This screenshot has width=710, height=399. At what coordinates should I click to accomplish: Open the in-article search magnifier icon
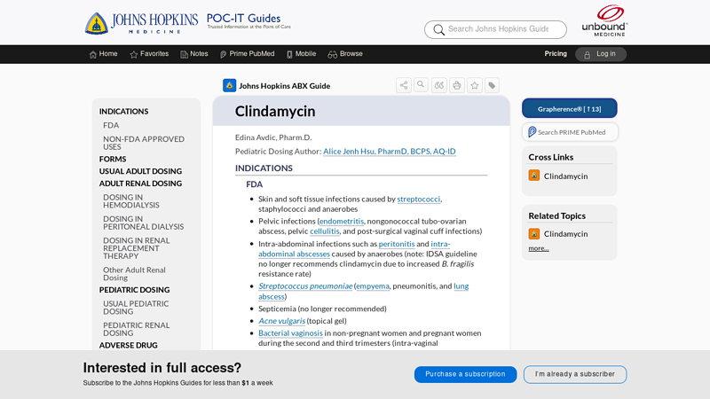(422, 86)
